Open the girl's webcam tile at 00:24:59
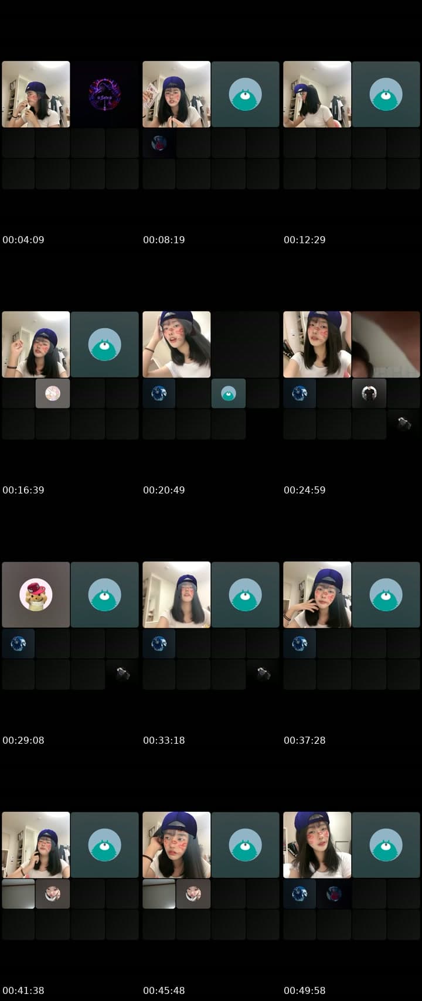This screenshot has height=1001, width=422. click(317, 345)
